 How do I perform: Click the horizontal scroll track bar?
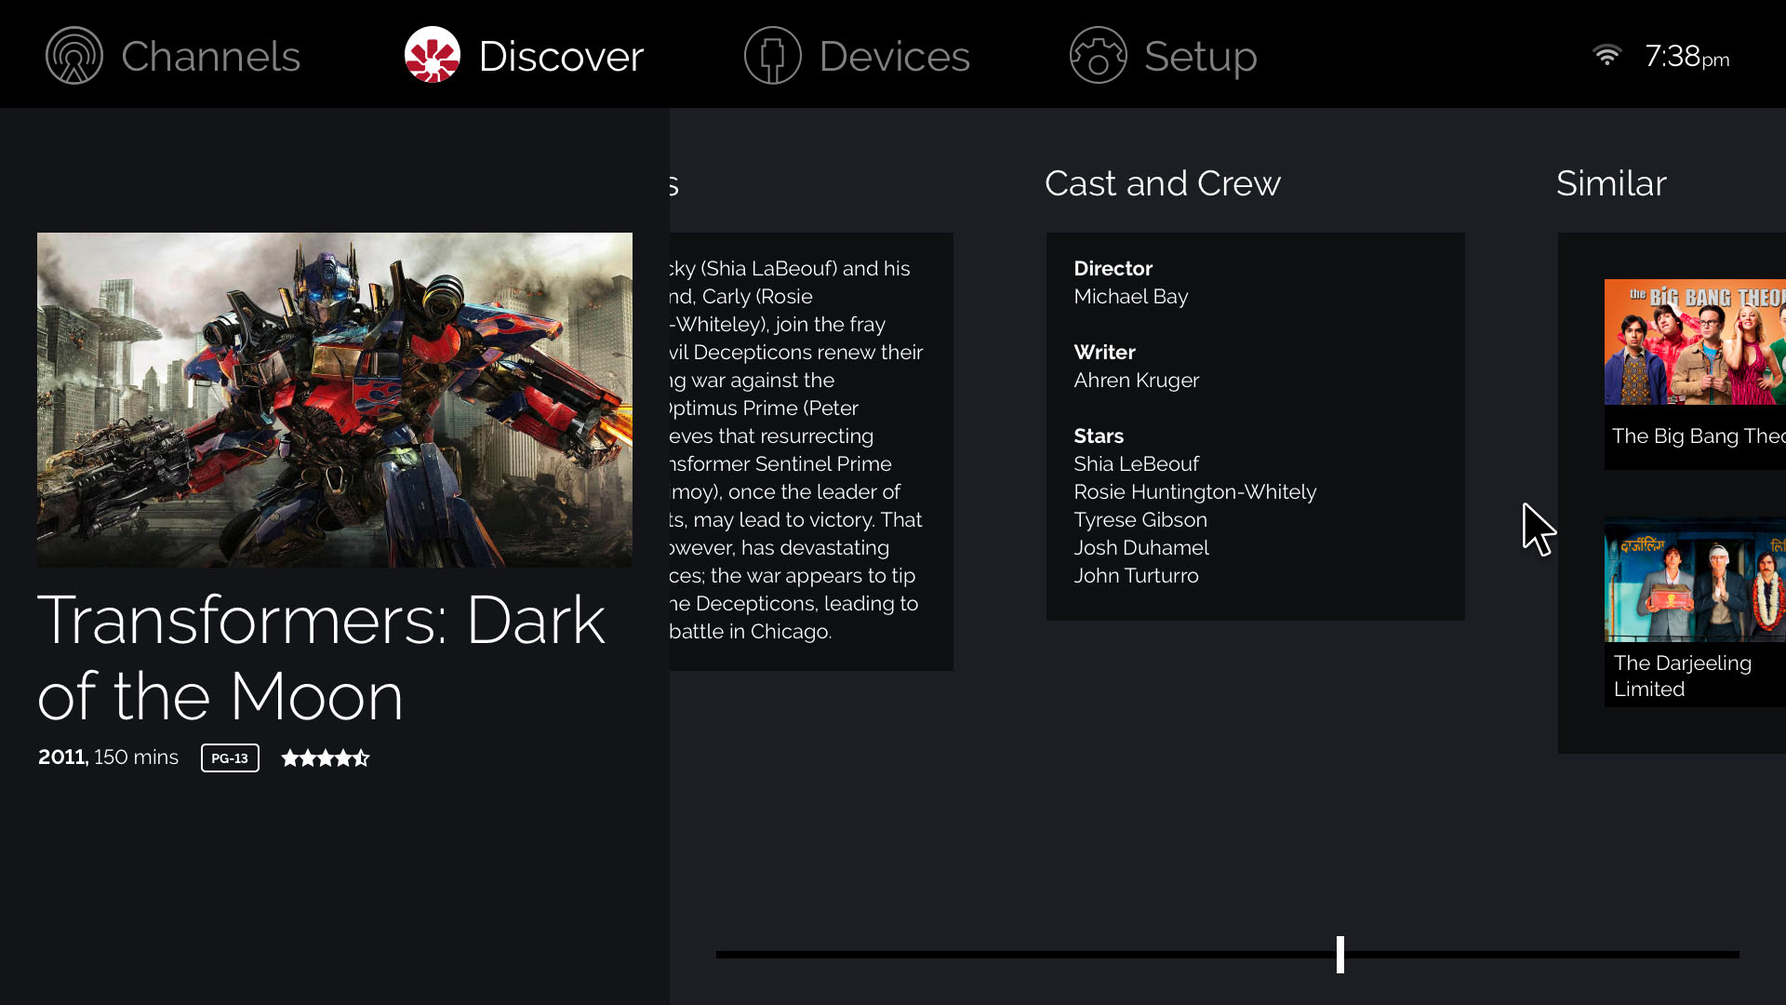tap(1228, 955)
